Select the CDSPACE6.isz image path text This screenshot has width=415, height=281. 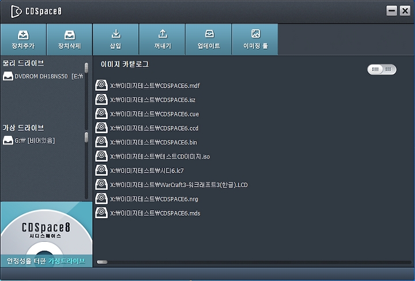click(153, 100)
